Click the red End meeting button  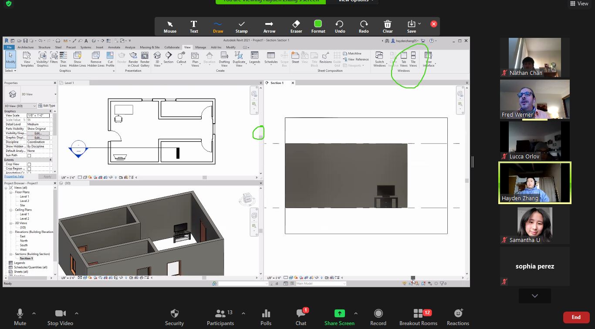tap(576, 317)
